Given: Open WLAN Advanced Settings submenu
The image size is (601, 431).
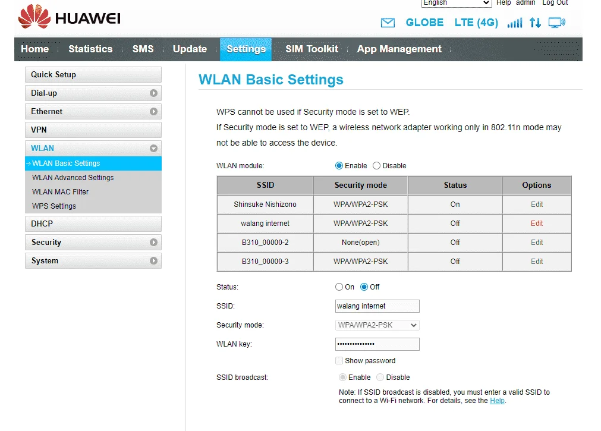Looking at the screenshot, I should pos(73,178).
